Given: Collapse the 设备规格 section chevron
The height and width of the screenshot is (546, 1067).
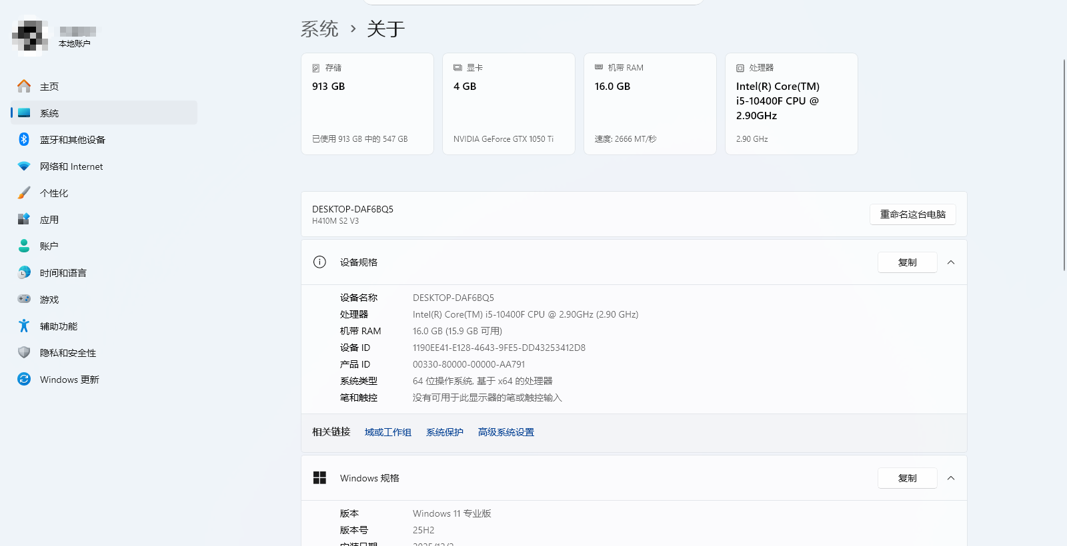Looking at the screenshot, I should [x=951, y=262].
